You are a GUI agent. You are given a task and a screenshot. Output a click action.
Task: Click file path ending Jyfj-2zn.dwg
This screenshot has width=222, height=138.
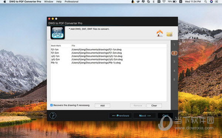(97, 59)
